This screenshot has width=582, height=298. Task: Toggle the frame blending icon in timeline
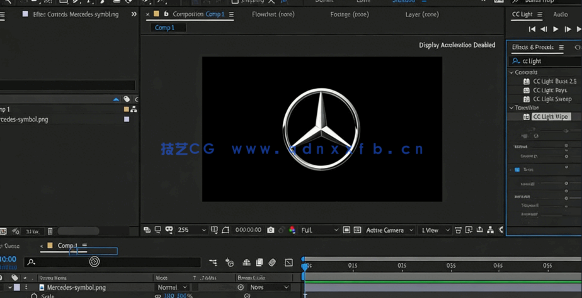(x=259, y=263)
